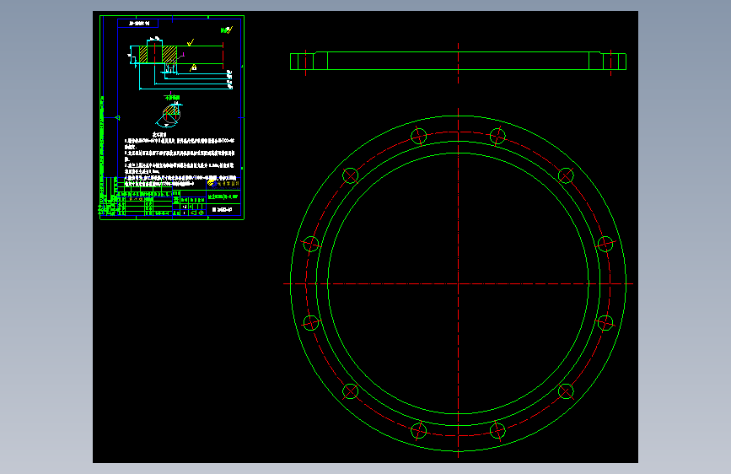731x474 pixels.
Task: Select the yellow surface roughness symbol above section view
Action: pos(191,43)
